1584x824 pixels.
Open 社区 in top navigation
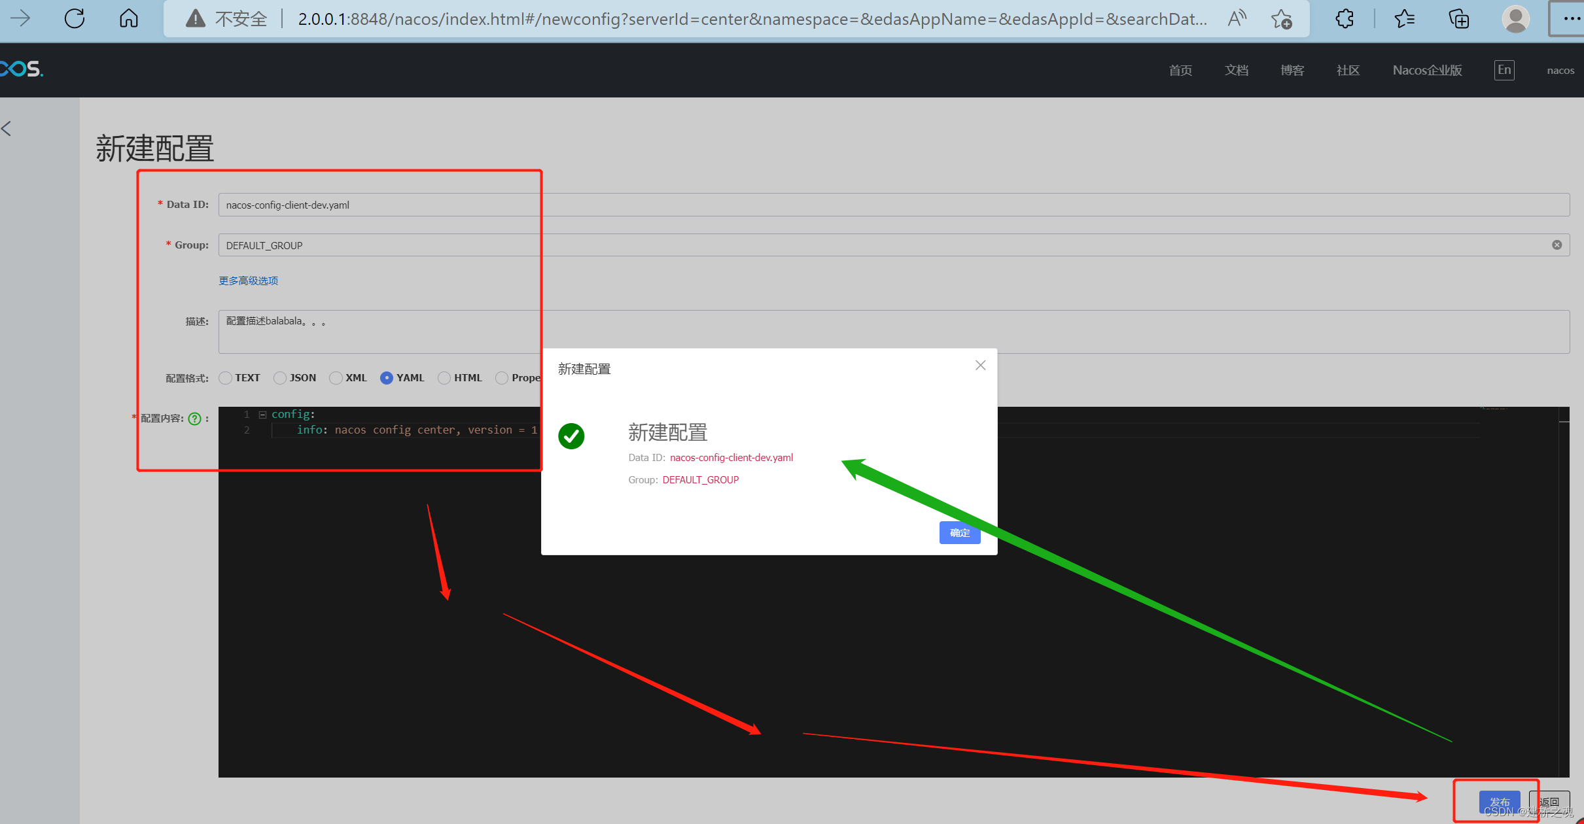[1348, 70]
